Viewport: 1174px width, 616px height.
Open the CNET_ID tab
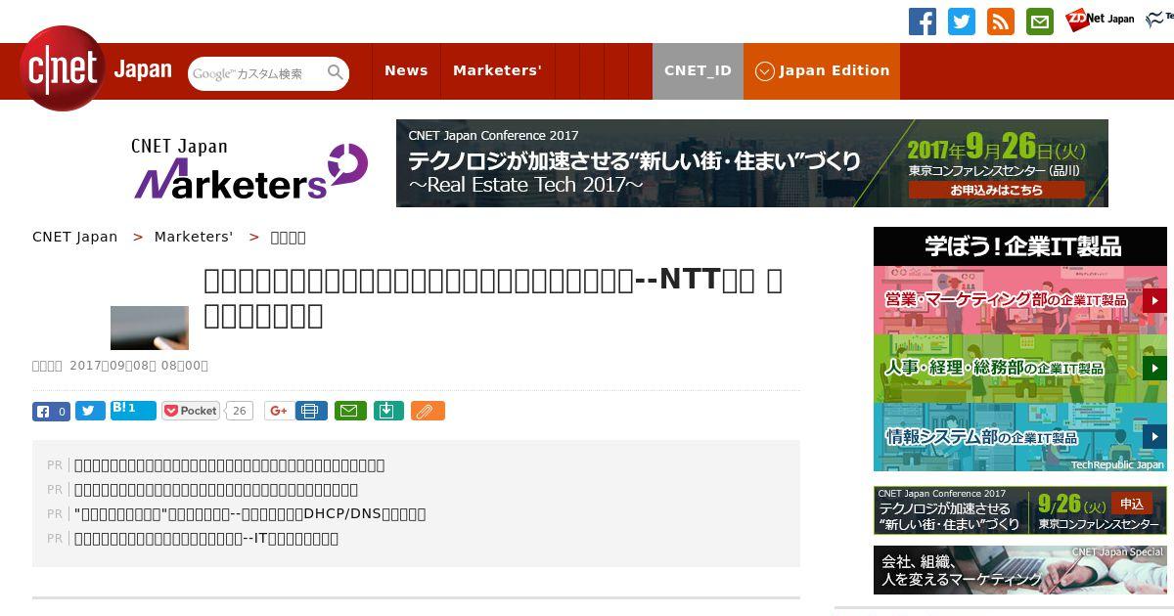(x=698, y=70)
